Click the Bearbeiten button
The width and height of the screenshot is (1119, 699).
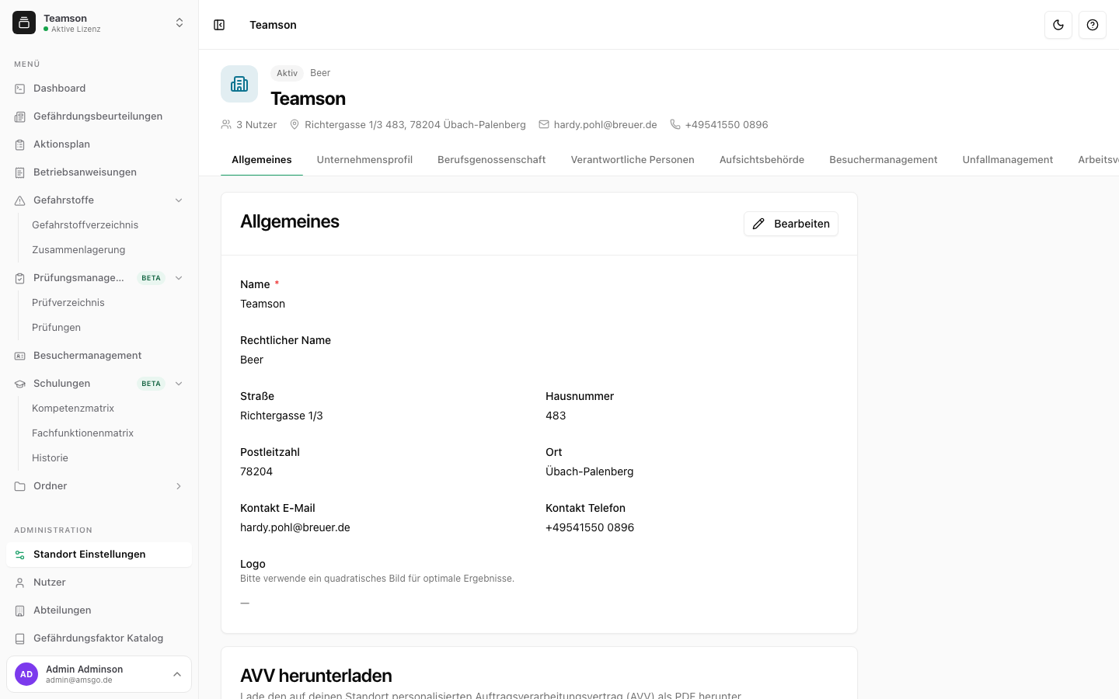tap(791, 224)
